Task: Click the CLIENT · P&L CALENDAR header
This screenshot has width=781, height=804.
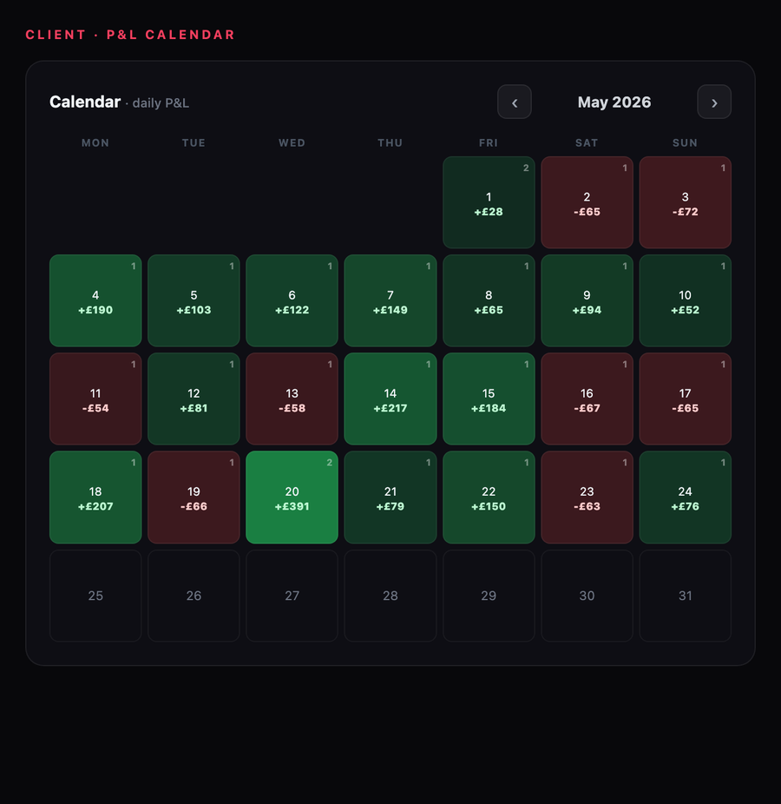Action: 130,35
